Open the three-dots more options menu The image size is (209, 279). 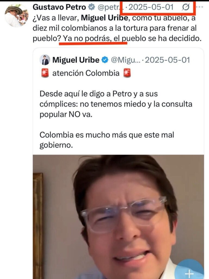(x=200, y=7)
